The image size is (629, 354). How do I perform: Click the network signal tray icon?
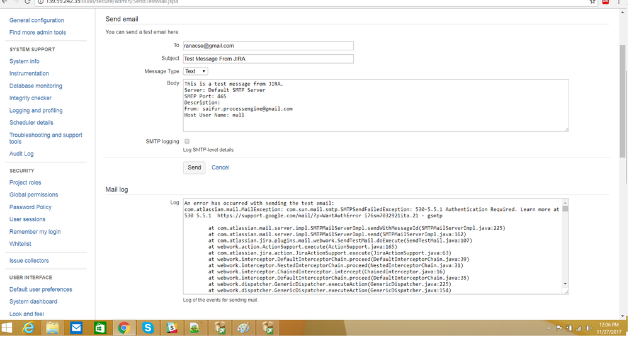click(579, 328)
